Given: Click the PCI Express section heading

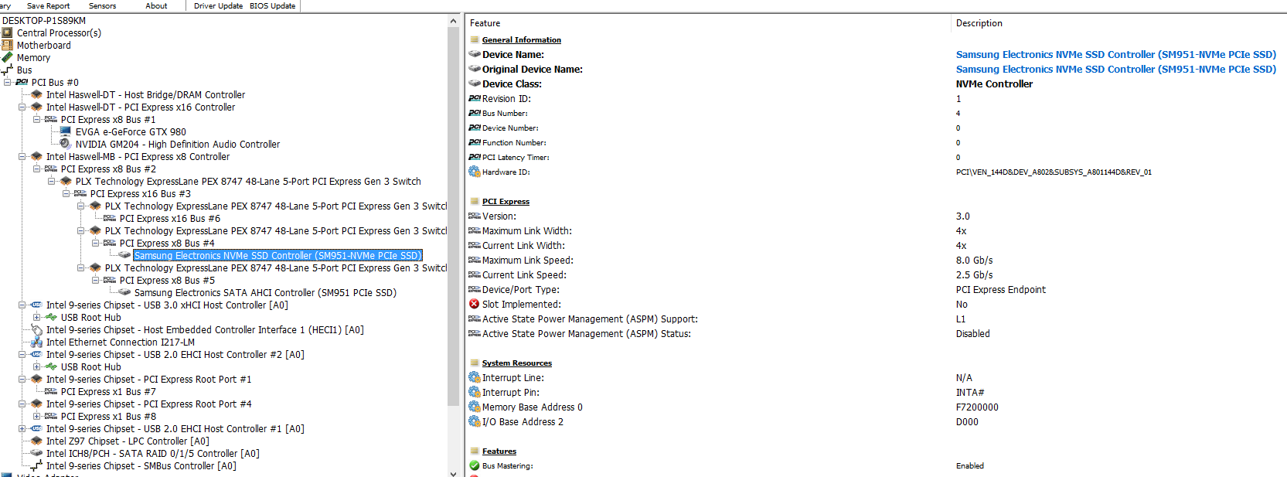Looking at the screenshot, I should 506,202.
